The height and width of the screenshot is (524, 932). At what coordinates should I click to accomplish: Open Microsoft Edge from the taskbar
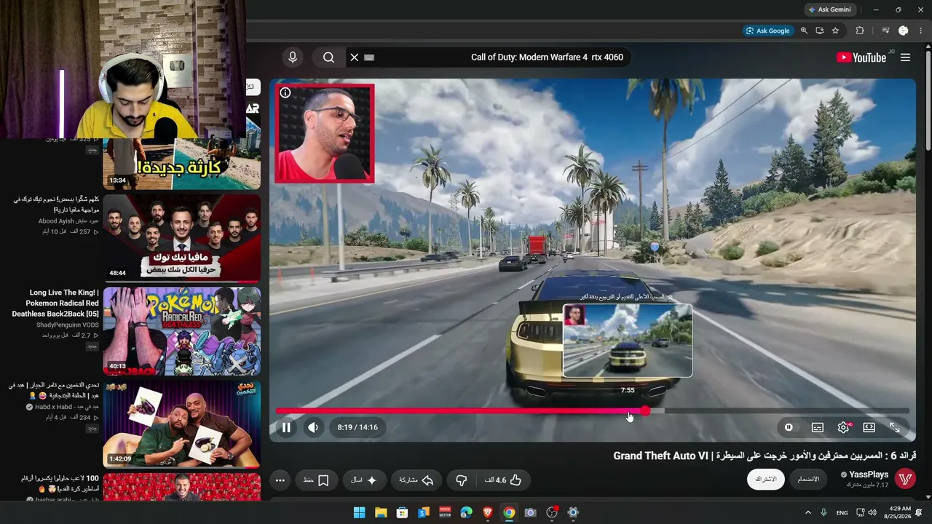[466, 513]
